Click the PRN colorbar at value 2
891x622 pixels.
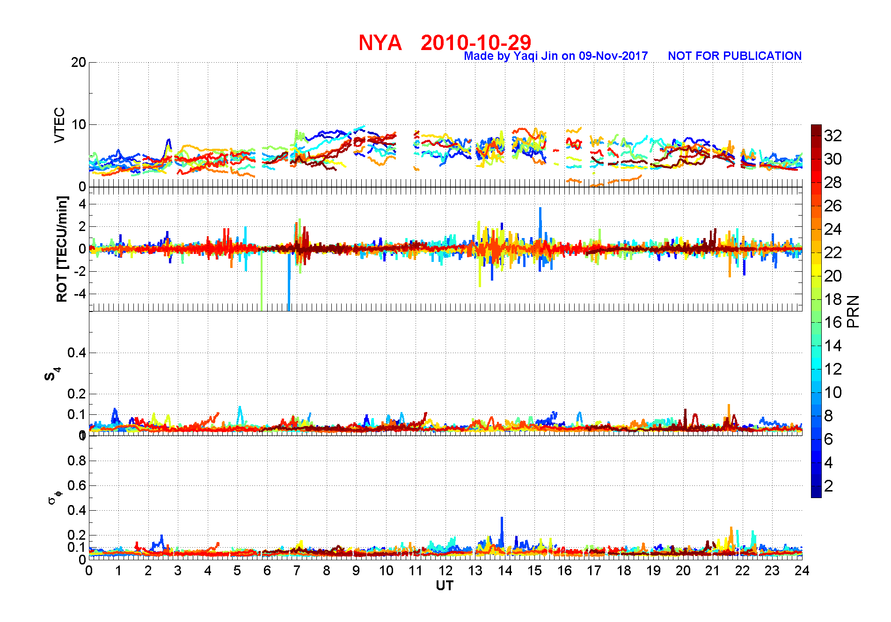tap(816, 486)
